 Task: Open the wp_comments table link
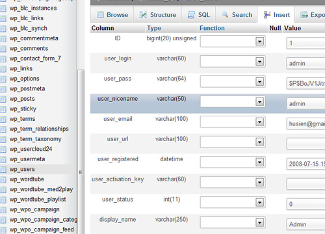point(29,49)
